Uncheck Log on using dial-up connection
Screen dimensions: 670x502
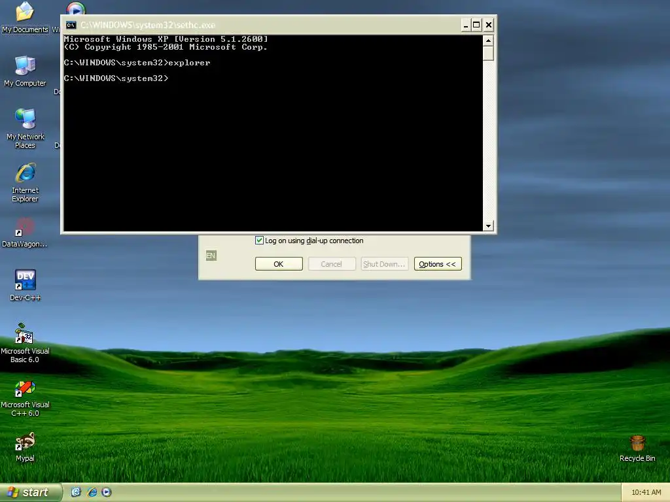(x=259, y=241)
